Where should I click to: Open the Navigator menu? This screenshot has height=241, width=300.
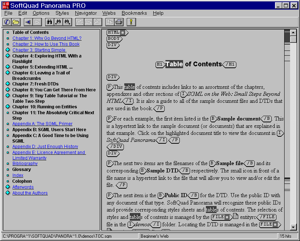[x=86, y=13]
